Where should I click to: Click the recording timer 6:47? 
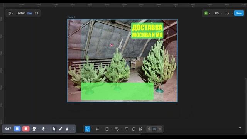(8, 129)
